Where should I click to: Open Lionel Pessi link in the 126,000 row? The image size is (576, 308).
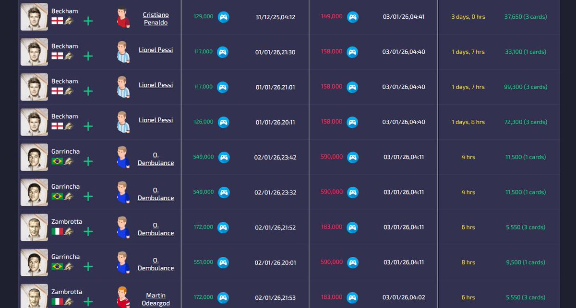156,120
